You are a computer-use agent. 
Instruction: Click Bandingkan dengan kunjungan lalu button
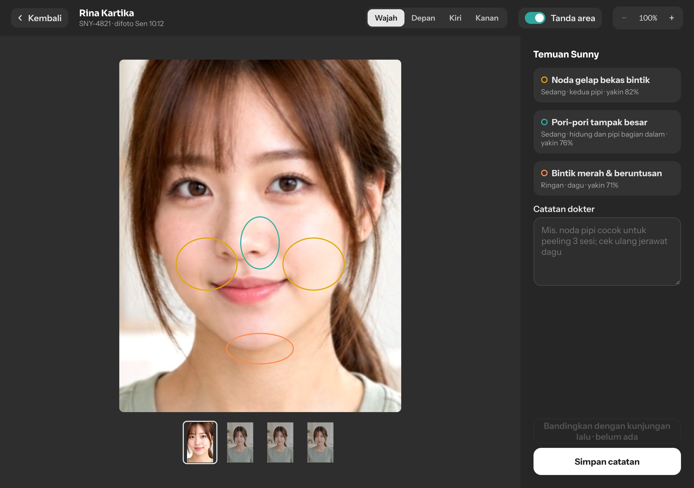tap(607, 431)
